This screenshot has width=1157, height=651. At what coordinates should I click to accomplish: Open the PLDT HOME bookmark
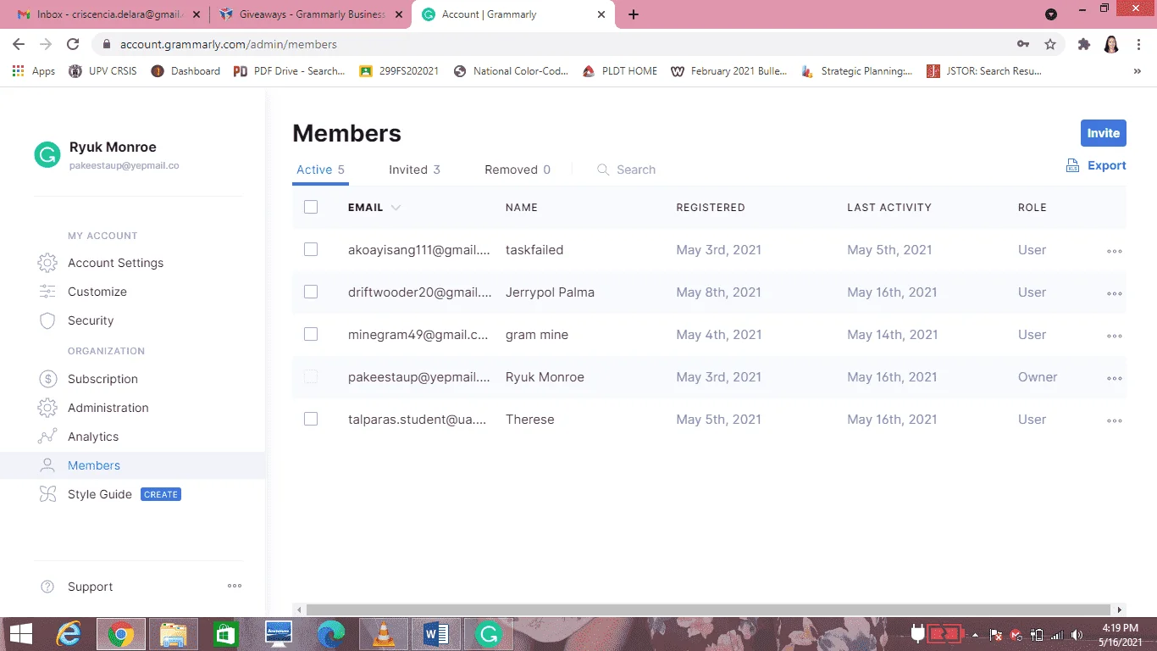pos(620,71)
